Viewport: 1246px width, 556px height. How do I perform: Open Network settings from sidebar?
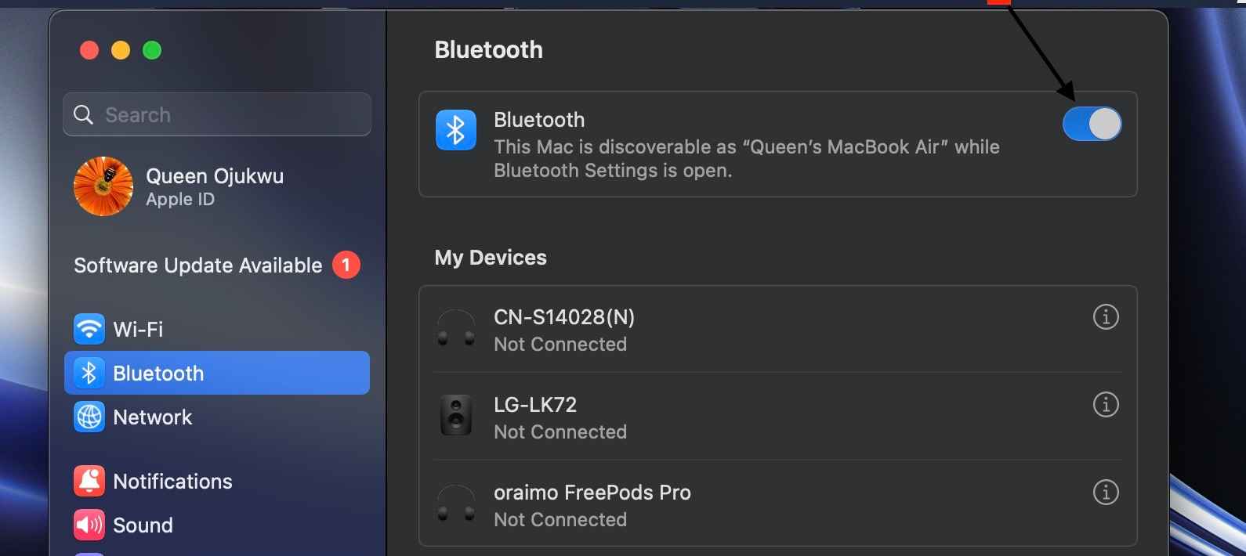click(x=217, y=417)
